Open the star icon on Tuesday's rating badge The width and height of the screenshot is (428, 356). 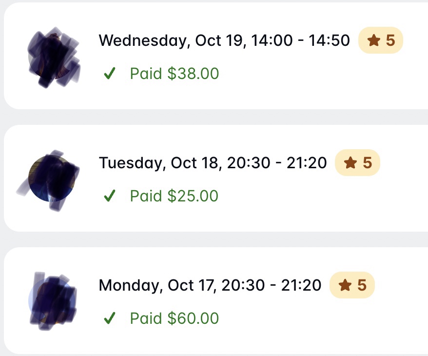pos(350,163)
